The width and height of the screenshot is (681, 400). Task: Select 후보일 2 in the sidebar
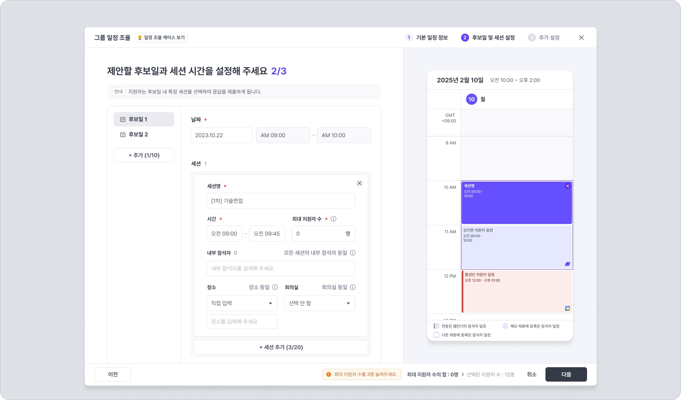144,134
